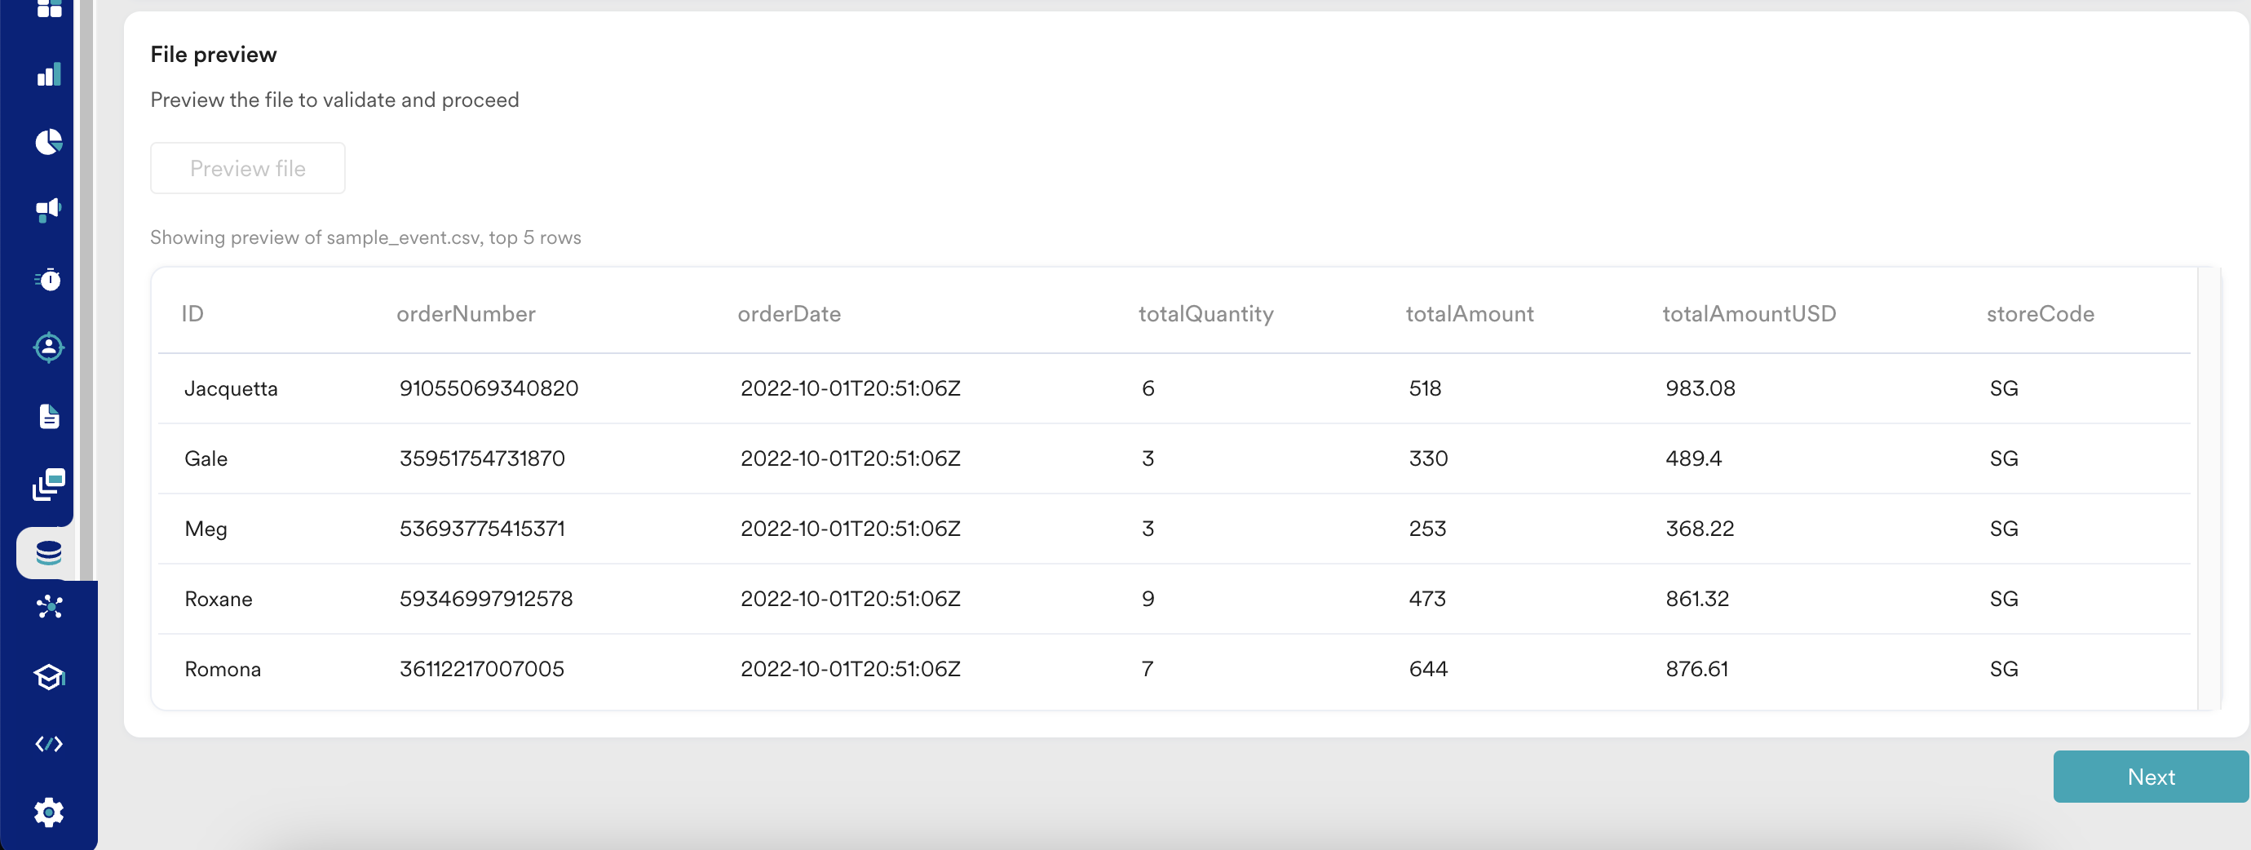Click the graduation cap icon

pos(49,676)
